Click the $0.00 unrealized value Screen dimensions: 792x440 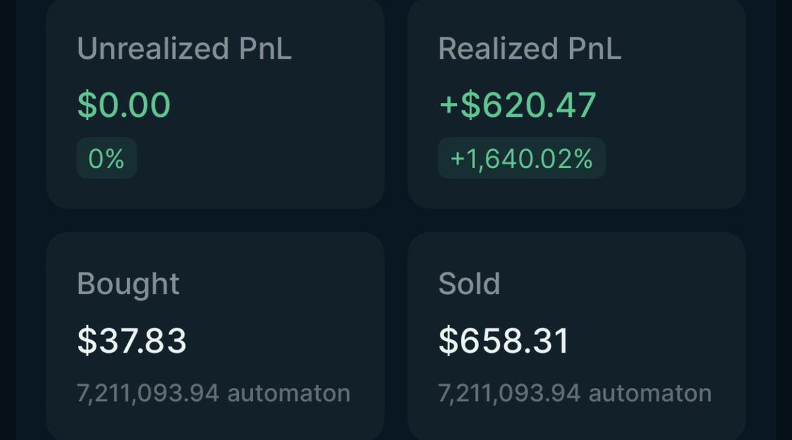tap(124, 105)
